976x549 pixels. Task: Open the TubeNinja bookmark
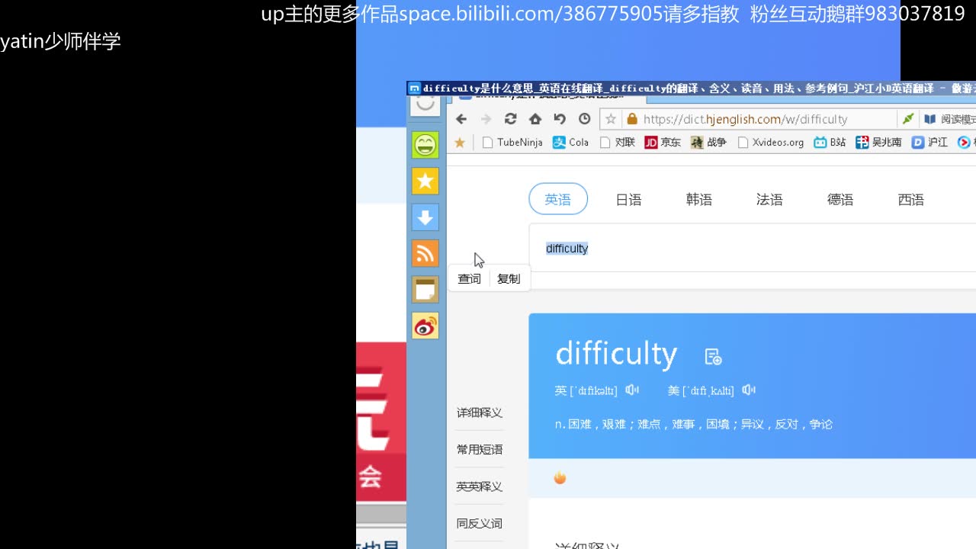[x=512, y=143]
